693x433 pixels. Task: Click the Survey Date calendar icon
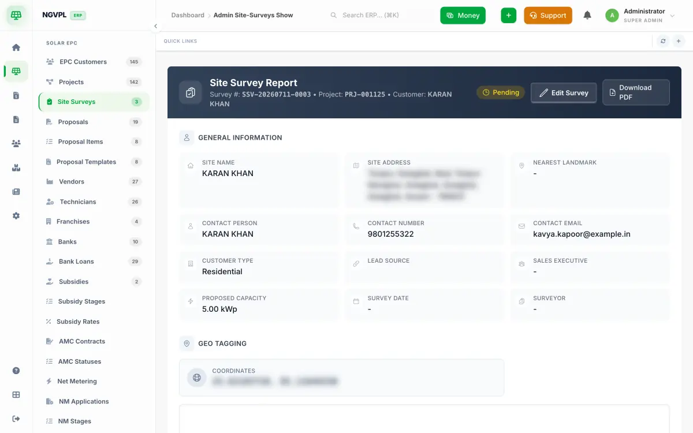coord(356,301)
